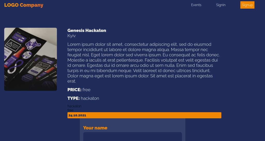The image size is (265, 141).
Task: Click the Genesis Hackaton title
Action: point(87,30)
